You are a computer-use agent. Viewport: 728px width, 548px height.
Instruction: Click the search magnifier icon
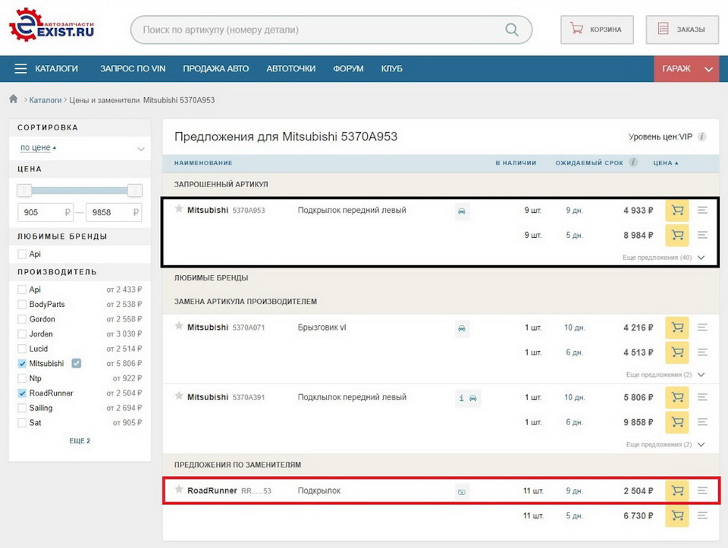pos(512,30)
